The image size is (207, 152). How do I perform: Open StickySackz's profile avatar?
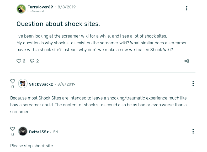pos(23,84)
